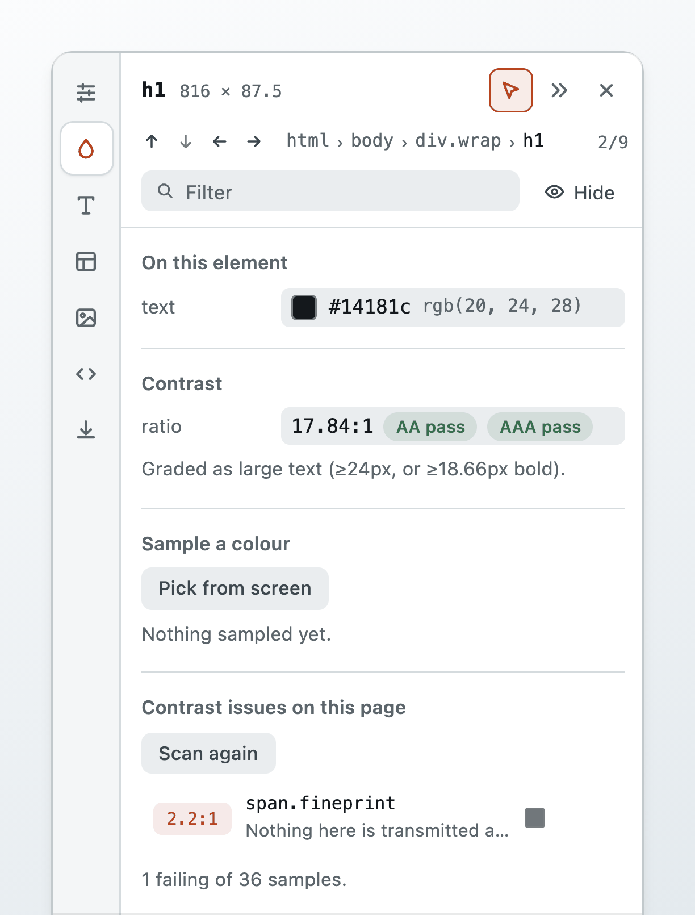Open the settings sliders tab in sidebar
The height and width of the screenshot is (915, 695).
pos(86,93)
